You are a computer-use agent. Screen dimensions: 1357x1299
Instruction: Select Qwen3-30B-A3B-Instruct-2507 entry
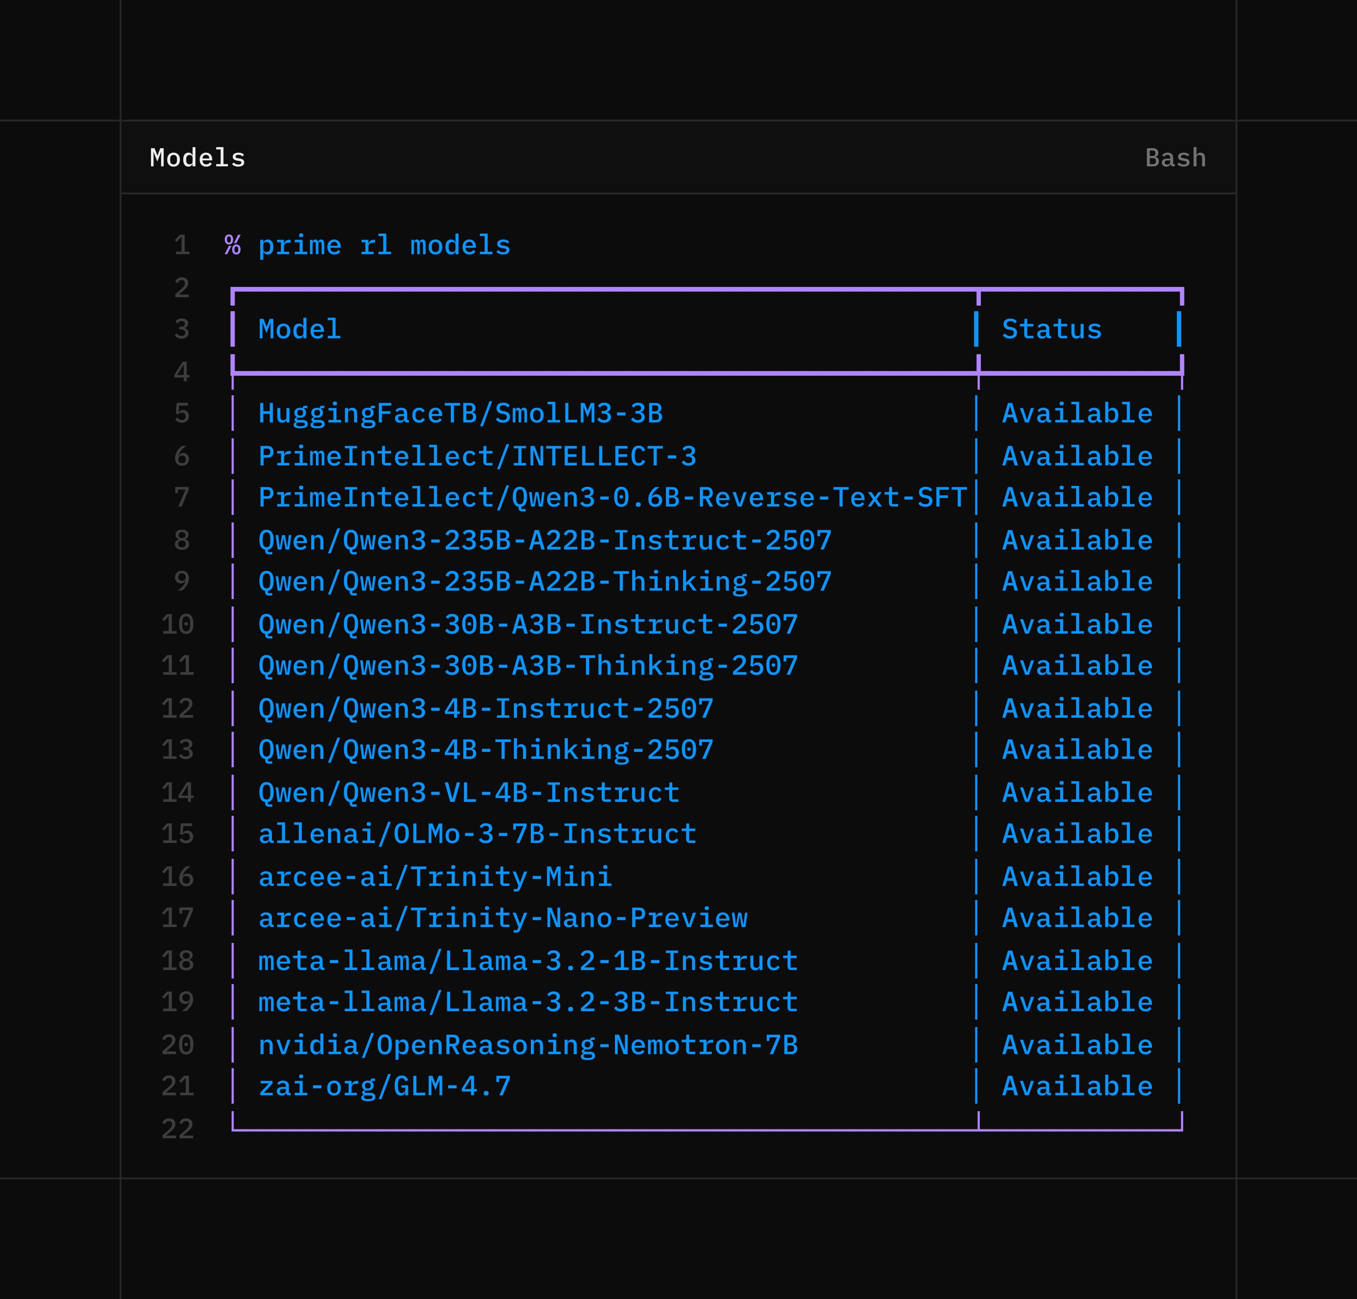click(528, 625)
